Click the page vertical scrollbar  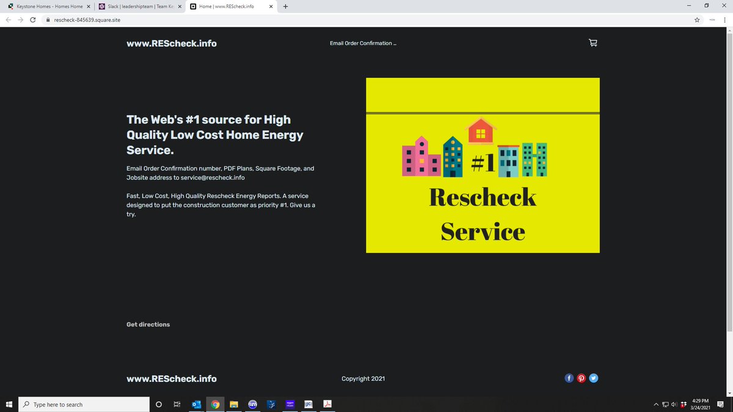[x=729, y=183]
